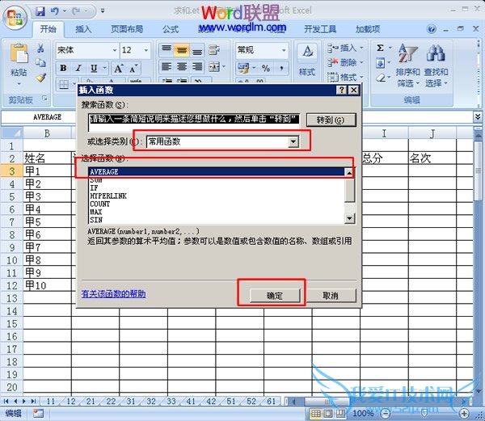
Task: Open Find and Select binoculars
Action: click(x=436, y=65)
